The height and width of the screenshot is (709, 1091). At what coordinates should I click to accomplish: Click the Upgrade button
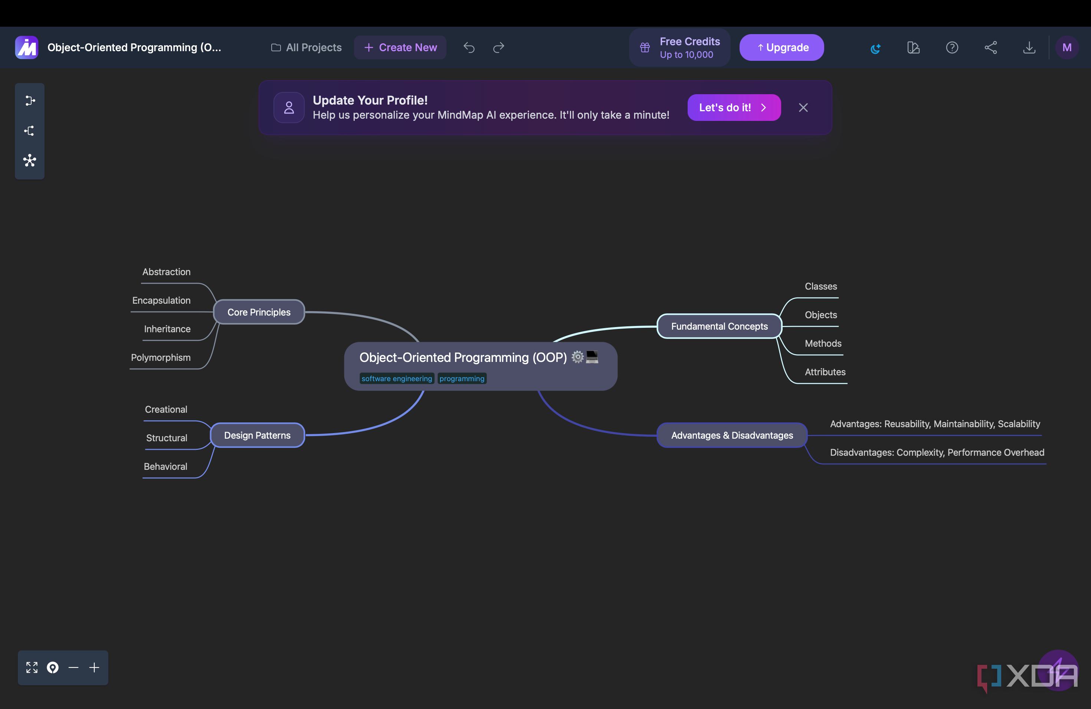tap(782, 47)
